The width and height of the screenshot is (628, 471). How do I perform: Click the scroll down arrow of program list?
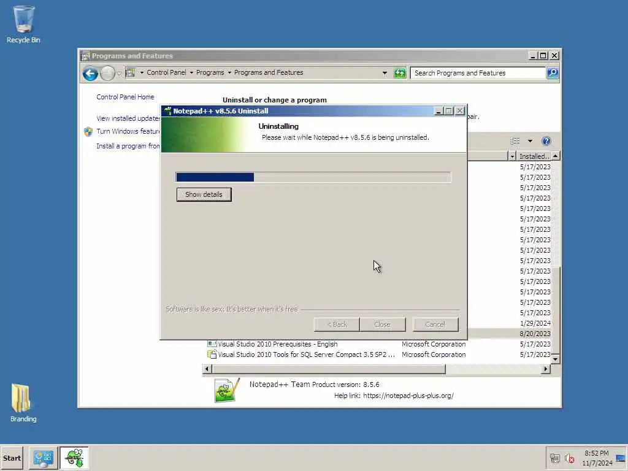tap(555, 359)
